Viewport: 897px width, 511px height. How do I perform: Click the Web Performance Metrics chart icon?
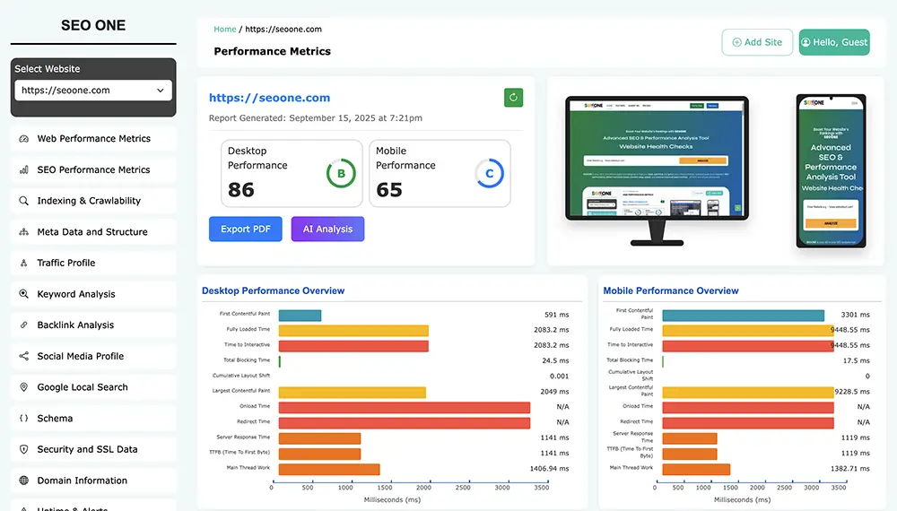[x=23, y=139]
